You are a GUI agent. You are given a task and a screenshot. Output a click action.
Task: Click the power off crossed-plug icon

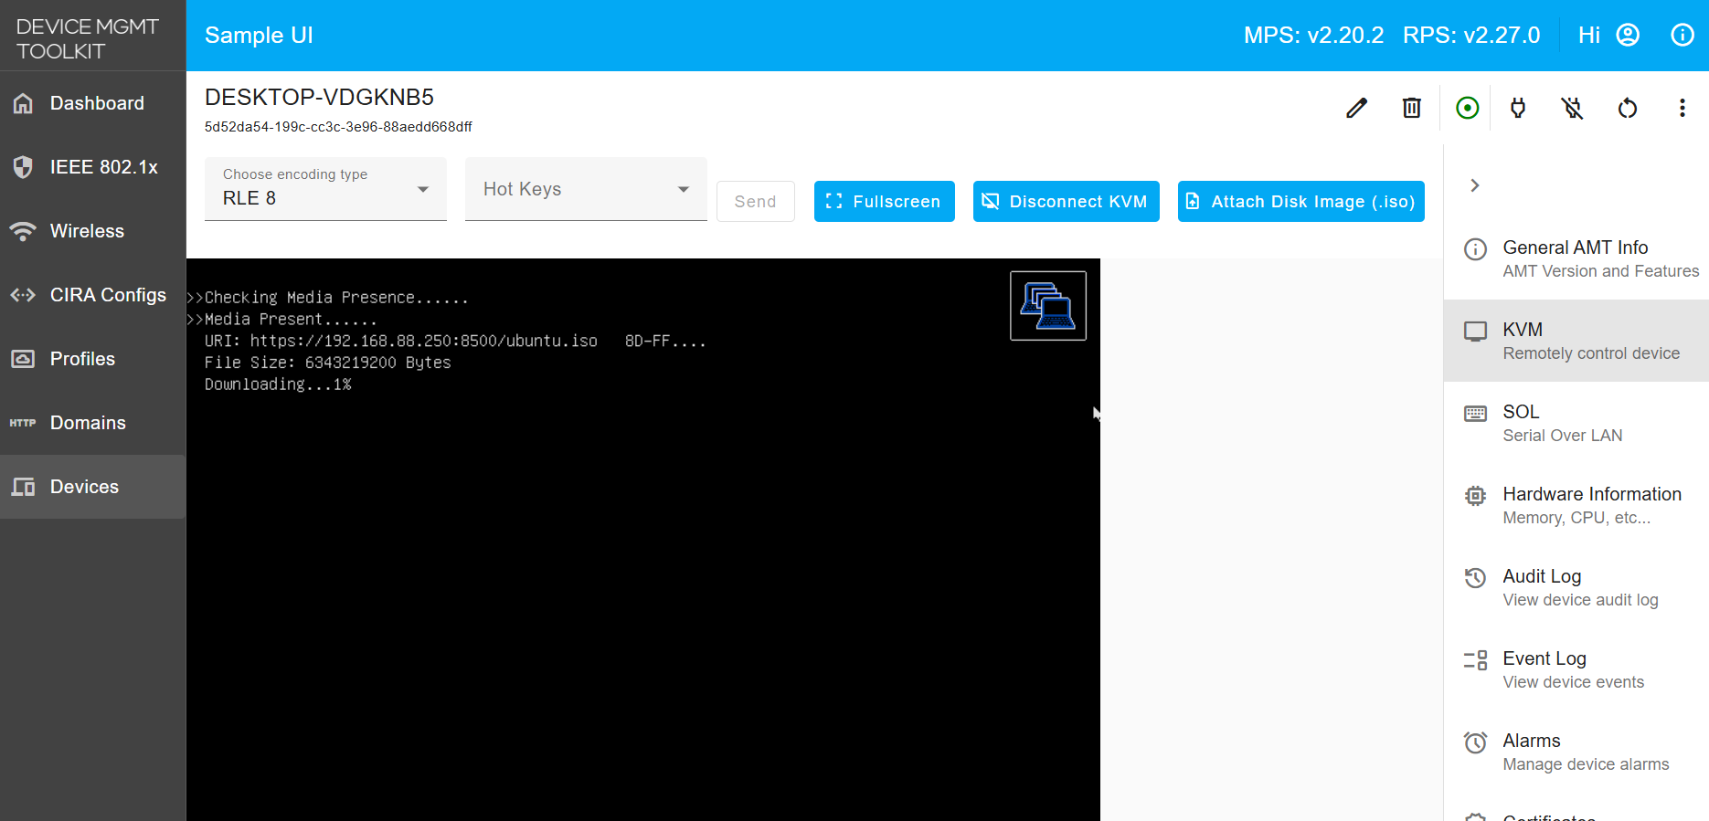(1572, 108)
